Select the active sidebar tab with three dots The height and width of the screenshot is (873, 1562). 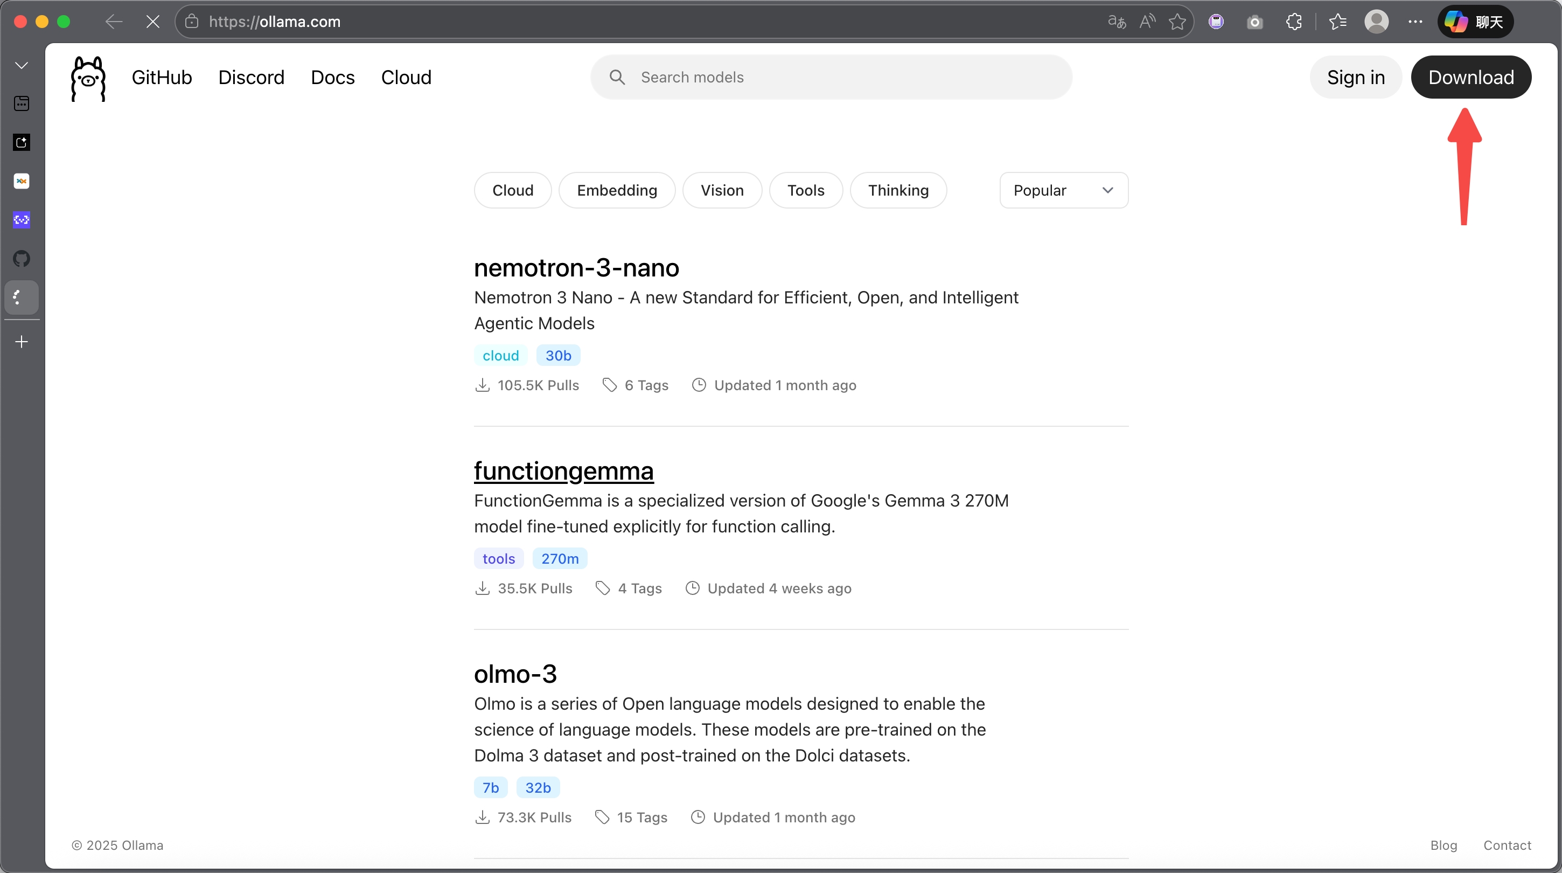(x=22, y=297)
